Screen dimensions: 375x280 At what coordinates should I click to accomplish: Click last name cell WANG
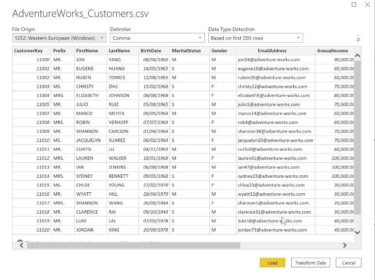[123, 203]
